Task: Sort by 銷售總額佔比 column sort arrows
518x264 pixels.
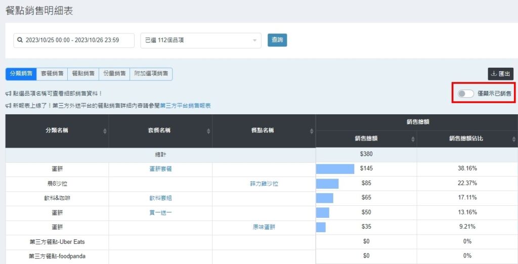Action: point(513,139)
